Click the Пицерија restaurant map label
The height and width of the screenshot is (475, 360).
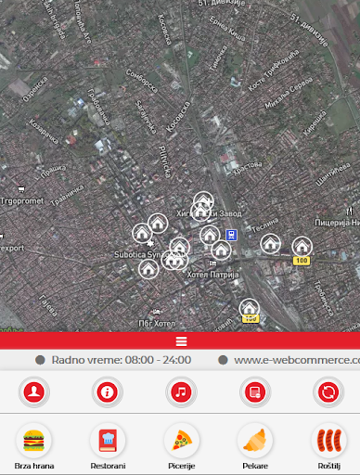pyautogui.click(x=337, y=223)
